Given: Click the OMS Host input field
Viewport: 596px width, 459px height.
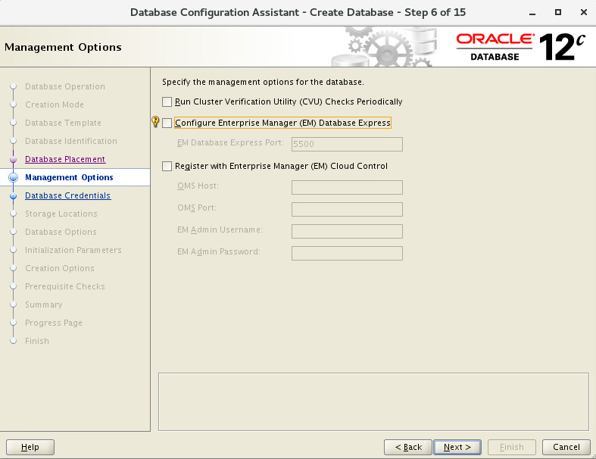Looking at the screenshot, I should 347,188.
